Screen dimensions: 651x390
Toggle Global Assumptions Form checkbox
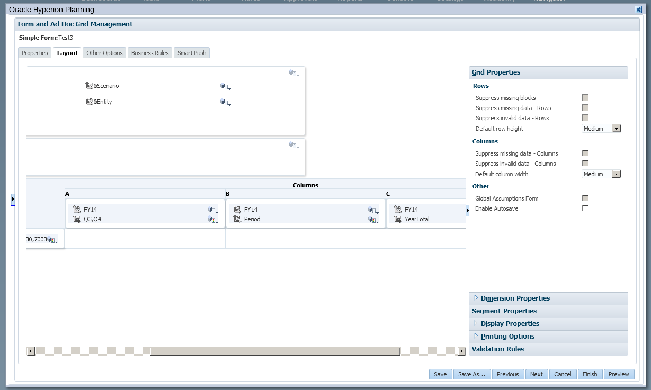585,198
